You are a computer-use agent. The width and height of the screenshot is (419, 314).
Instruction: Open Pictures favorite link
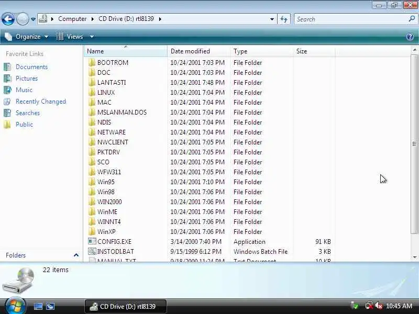[27, 78]
